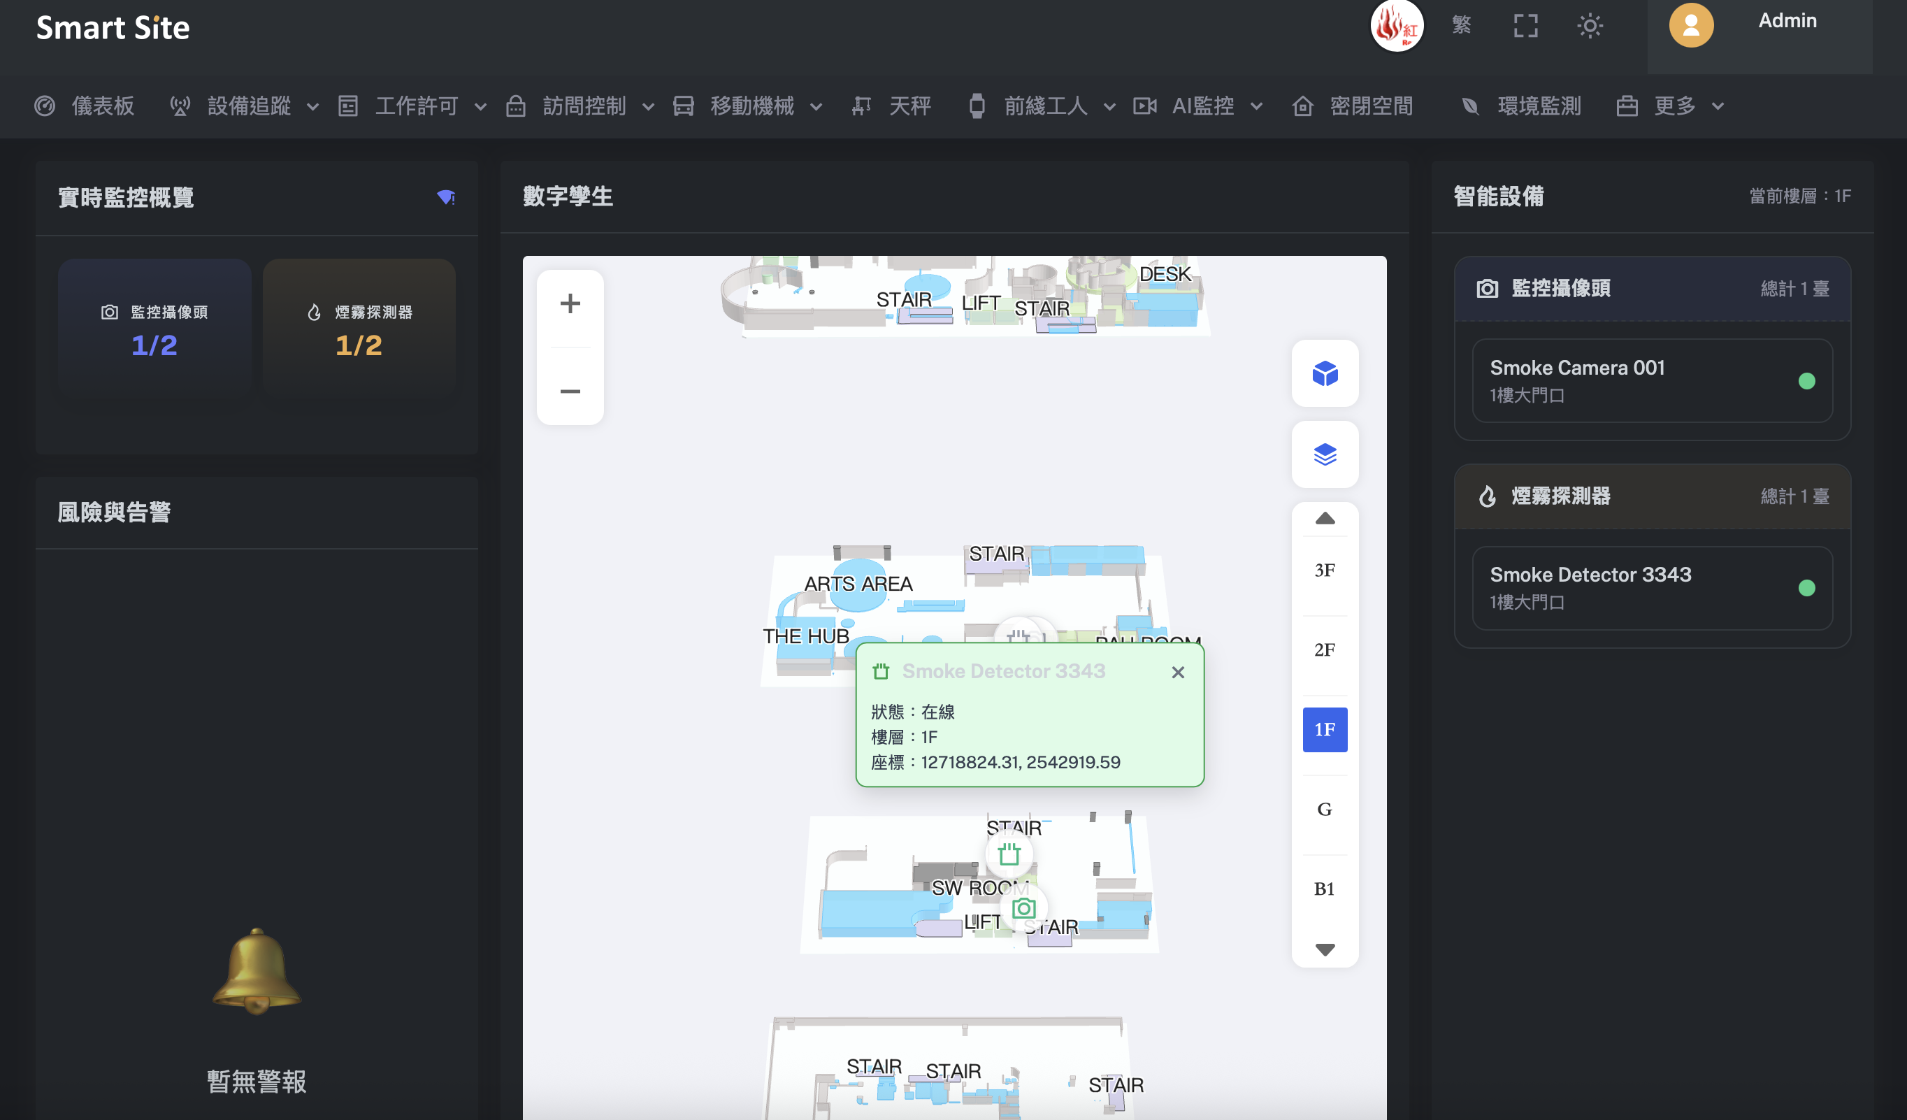Expand the 移動機械 dropdown arrow

coord(816,107)
